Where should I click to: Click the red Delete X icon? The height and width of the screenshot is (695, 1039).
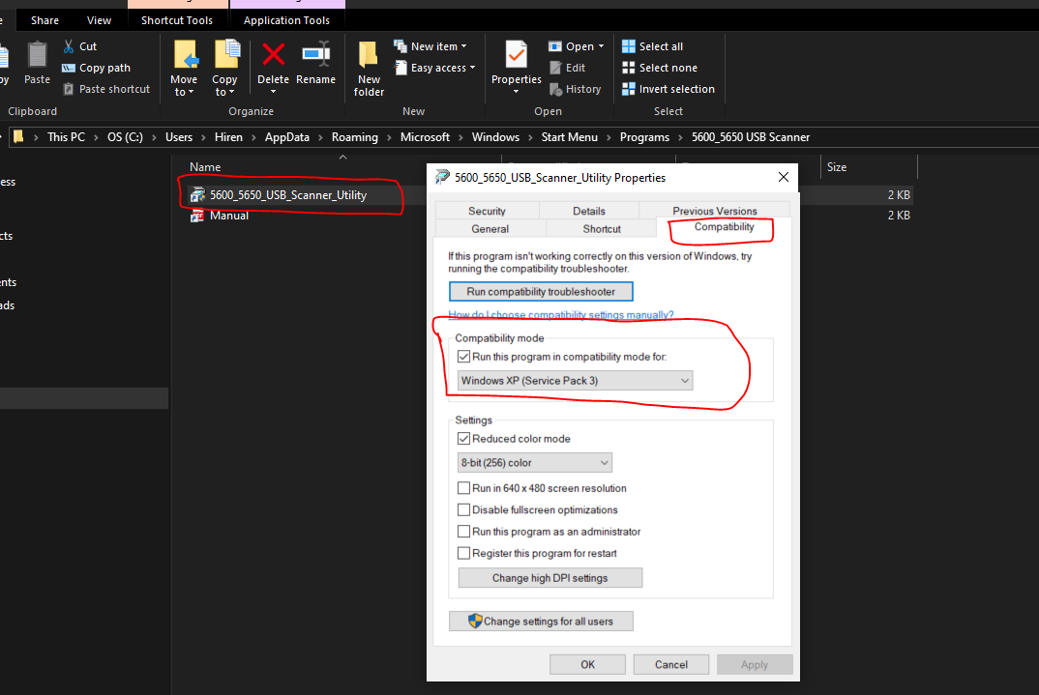pyautogui.click(x=273, y=54)
